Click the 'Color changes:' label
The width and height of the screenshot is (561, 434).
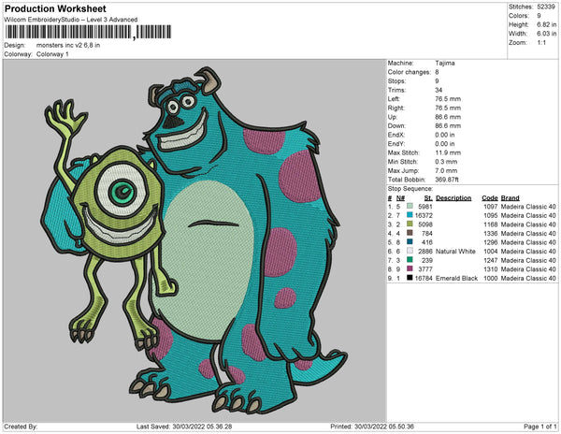(x=409, y=72)
